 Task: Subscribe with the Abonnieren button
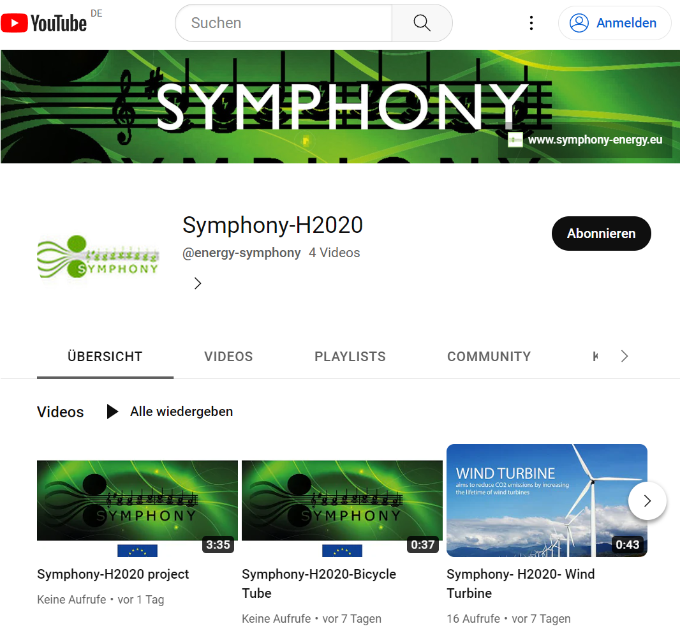click(x=601, y=234)
